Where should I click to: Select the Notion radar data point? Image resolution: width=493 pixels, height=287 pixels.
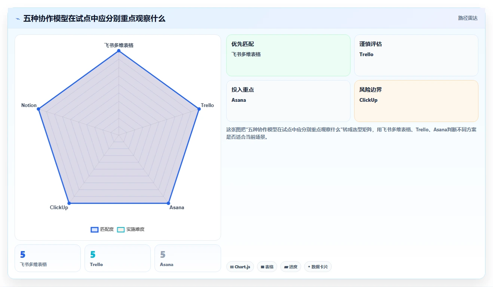pos(39,109)
